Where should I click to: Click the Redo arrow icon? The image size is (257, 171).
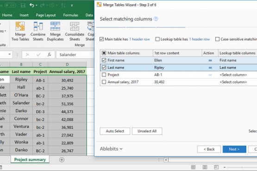pos(42,6)
